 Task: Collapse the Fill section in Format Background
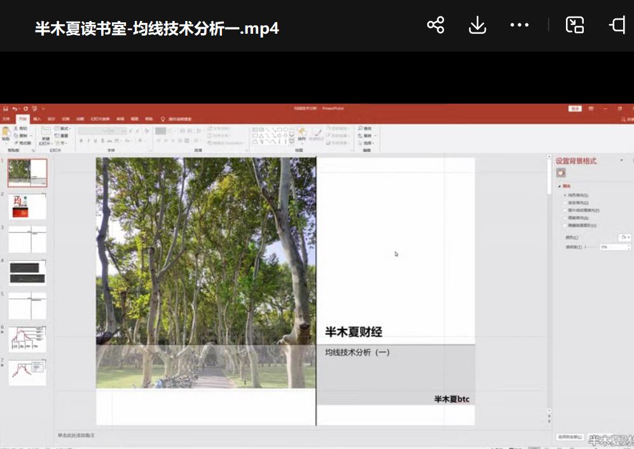click(560, 186)
